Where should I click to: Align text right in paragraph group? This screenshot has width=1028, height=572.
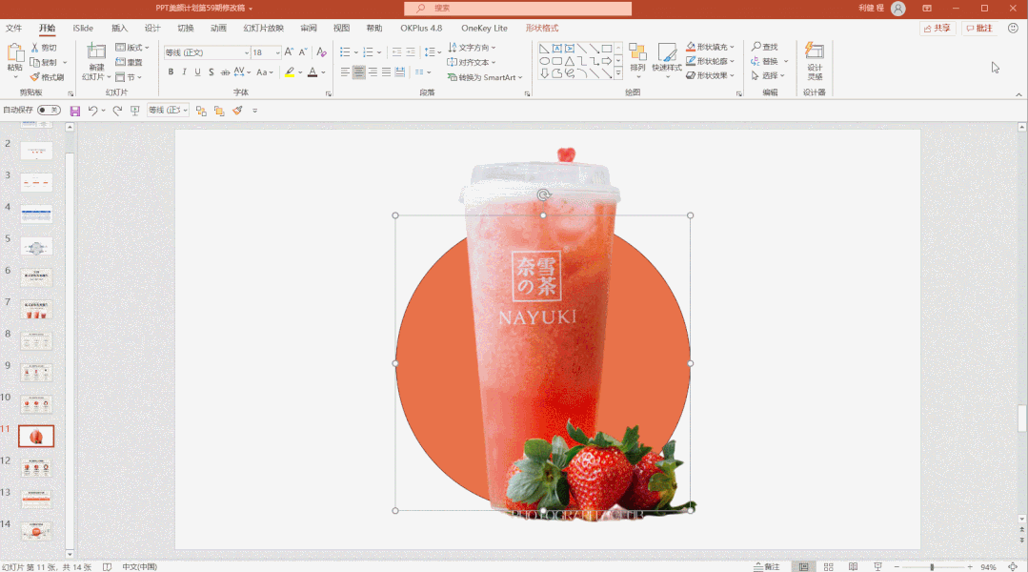(x=373, y=72)
